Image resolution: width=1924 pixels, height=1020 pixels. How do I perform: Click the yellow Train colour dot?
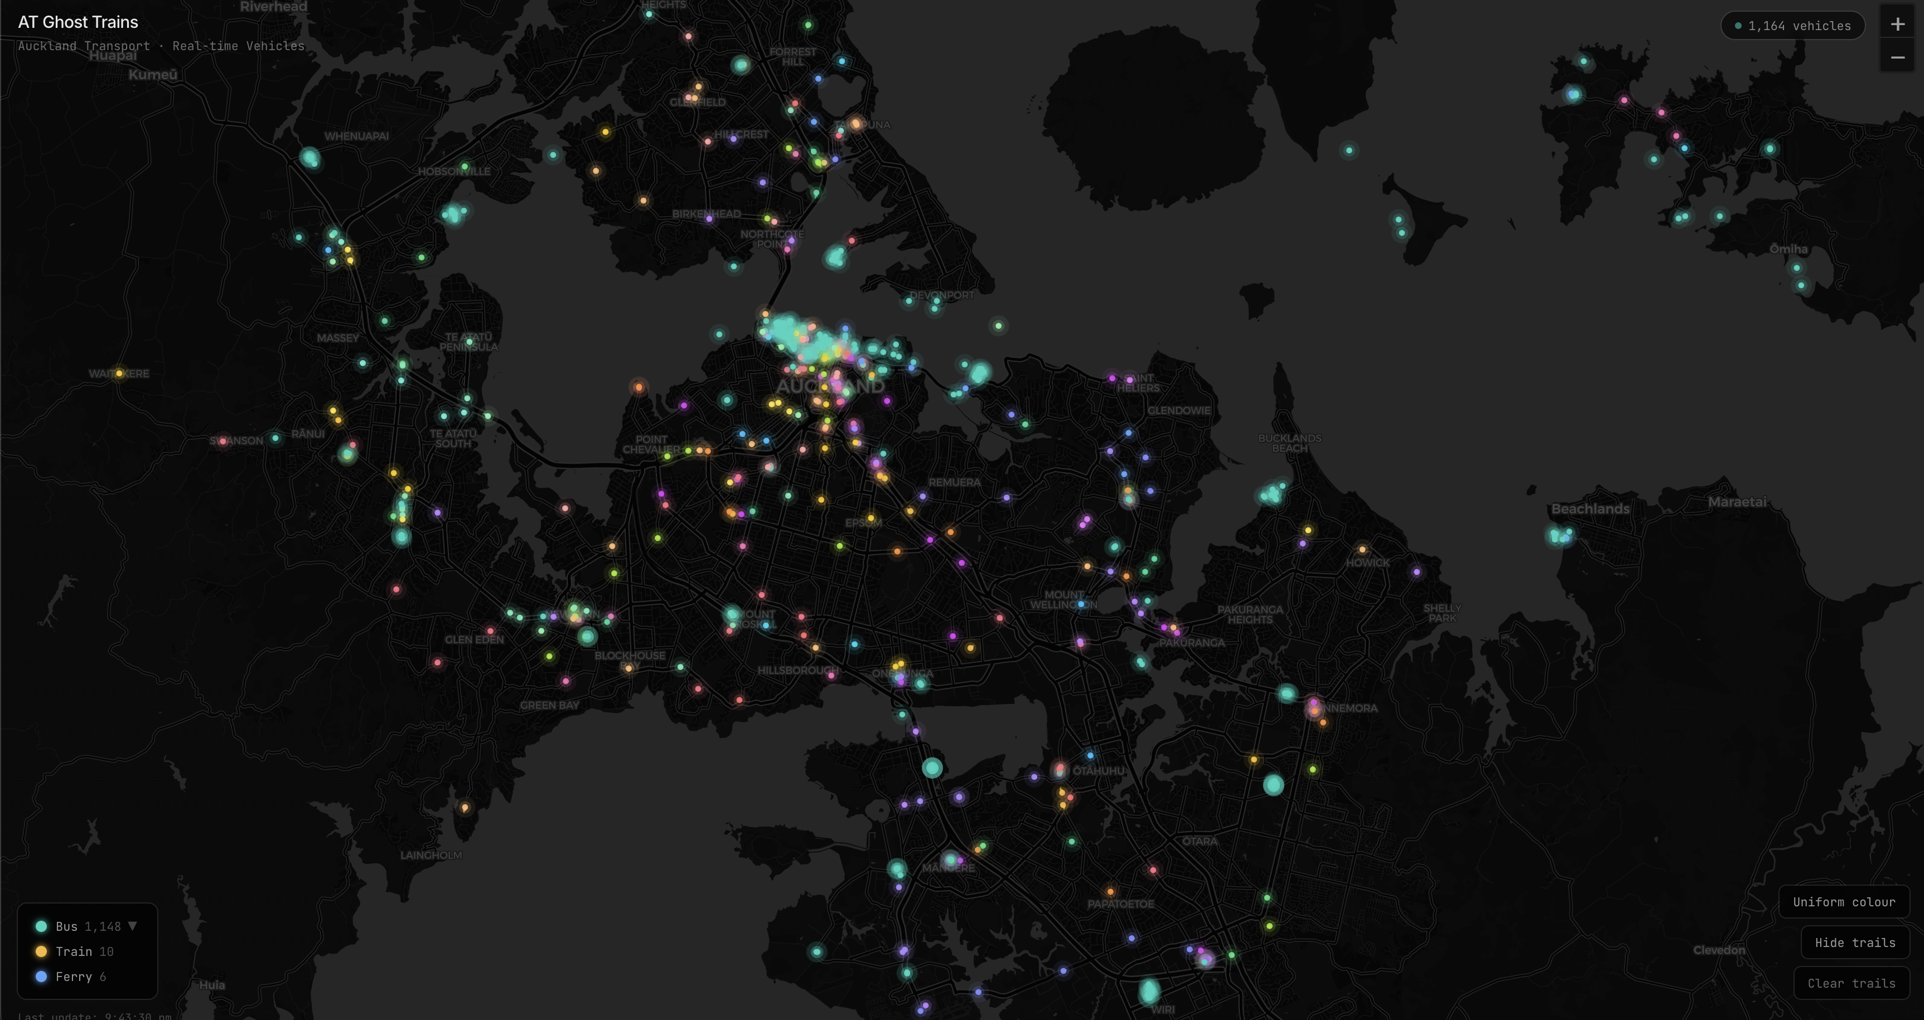tap(41, 951)
